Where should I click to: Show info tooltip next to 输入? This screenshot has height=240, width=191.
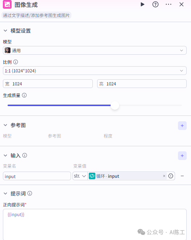click(x=25, y=155)
